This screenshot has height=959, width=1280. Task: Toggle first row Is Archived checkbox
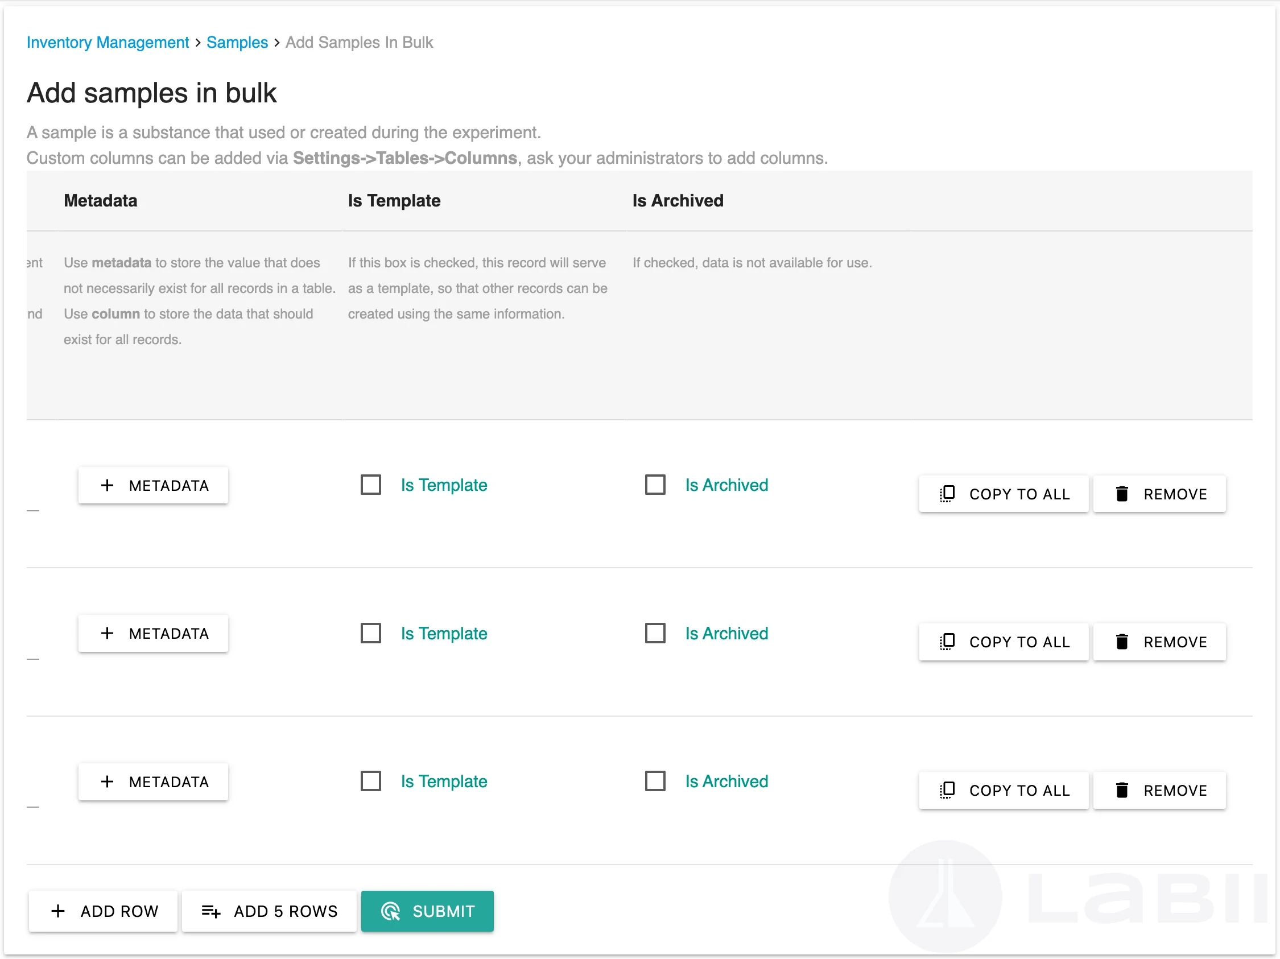pyautogui.click(x=655, y=485)
